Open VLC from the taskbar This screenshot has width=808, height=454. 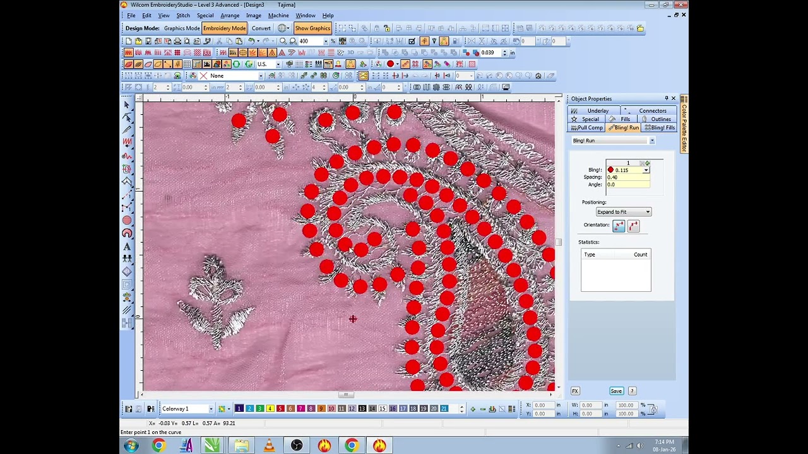[269, 446]
